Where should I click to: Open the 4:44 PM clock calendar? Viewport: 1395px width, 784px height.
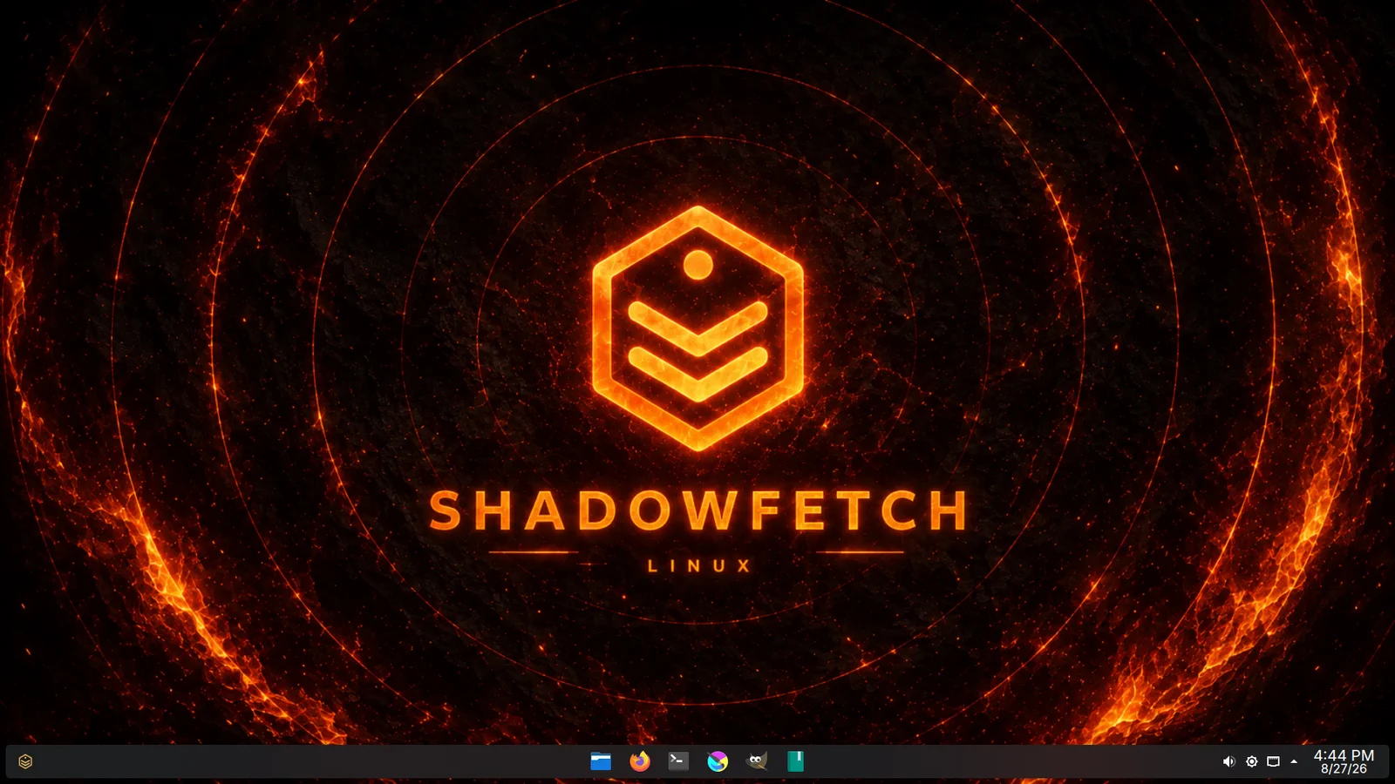coord(1344,761)
